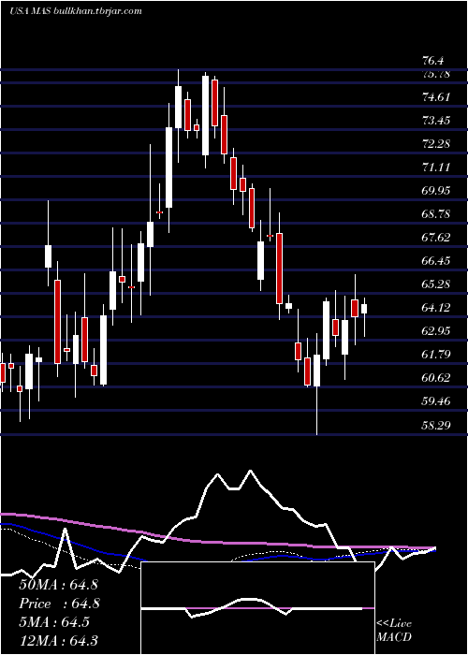This screenshot has height=655, width=468.
Task: Click the '50MA : 64.8' readout
Action: tap(58, 585)
